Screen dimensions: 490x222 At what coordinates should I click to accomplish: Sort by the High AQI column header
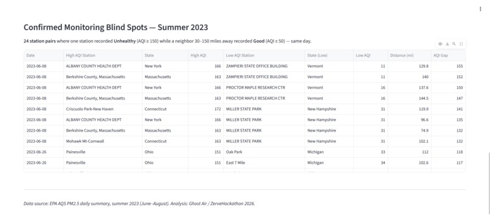click(x=205, y=56)
